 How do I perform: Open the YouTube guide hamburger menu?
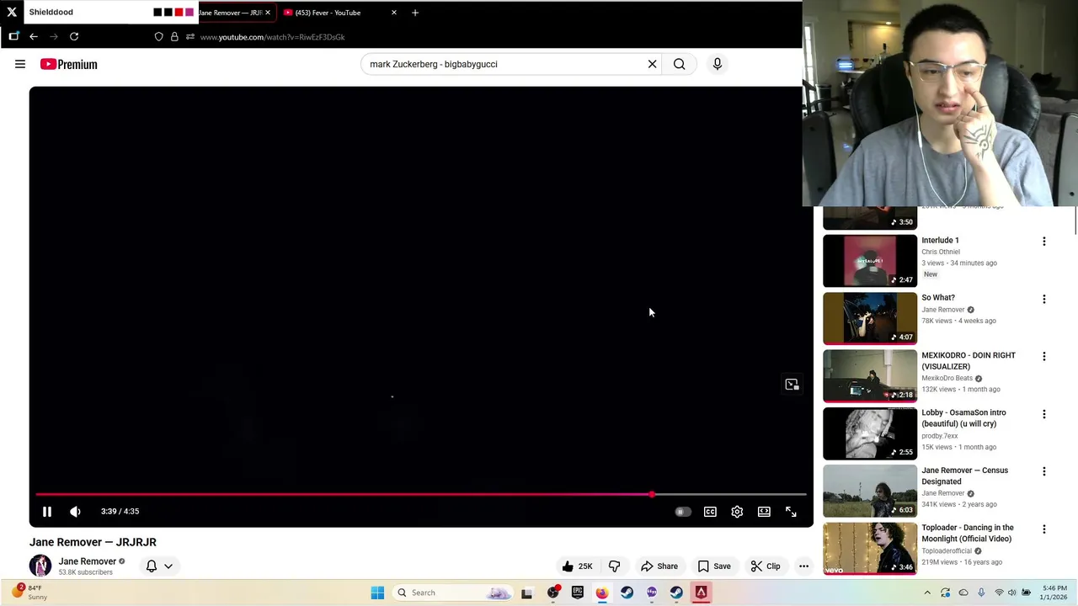(20, 64)
